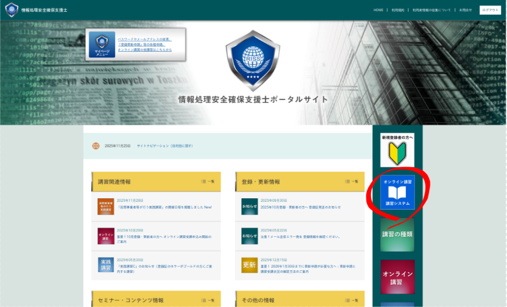507x307 pixels.
Task: Open the オンライン講習 講習システム book icon
Action: coord(398,192)
